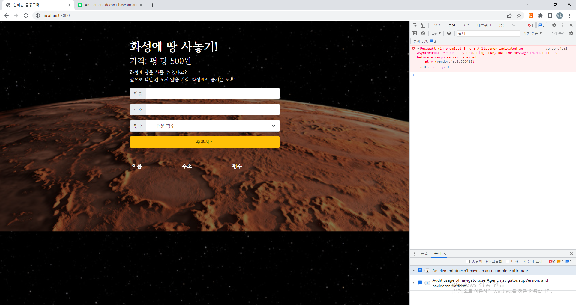Viewport: 576px width, 305px height.
Task: Select the 콘솔 drawer tab
Action: 424,253
